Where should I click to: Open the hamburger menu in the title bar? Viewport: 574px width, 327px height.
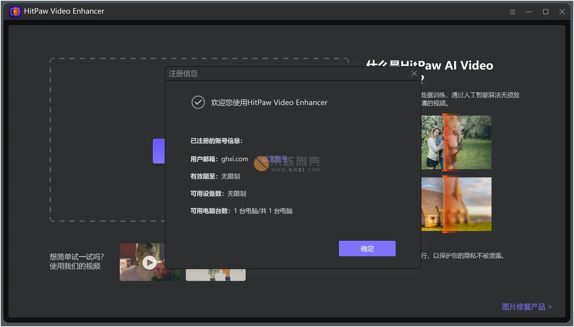pyautogui.click(x=512, y=12)
